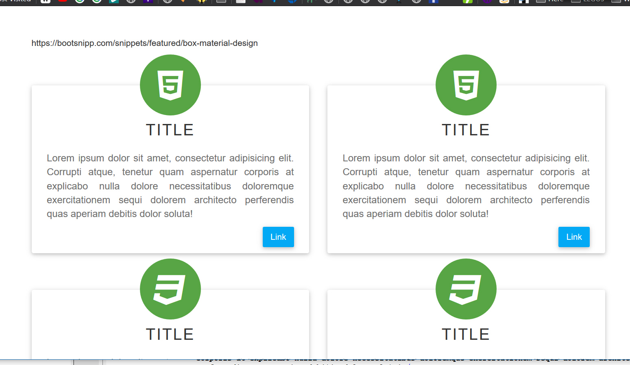
Task: Click the TITLE heading under the right HTML5 icon
Action: [466, 130]
